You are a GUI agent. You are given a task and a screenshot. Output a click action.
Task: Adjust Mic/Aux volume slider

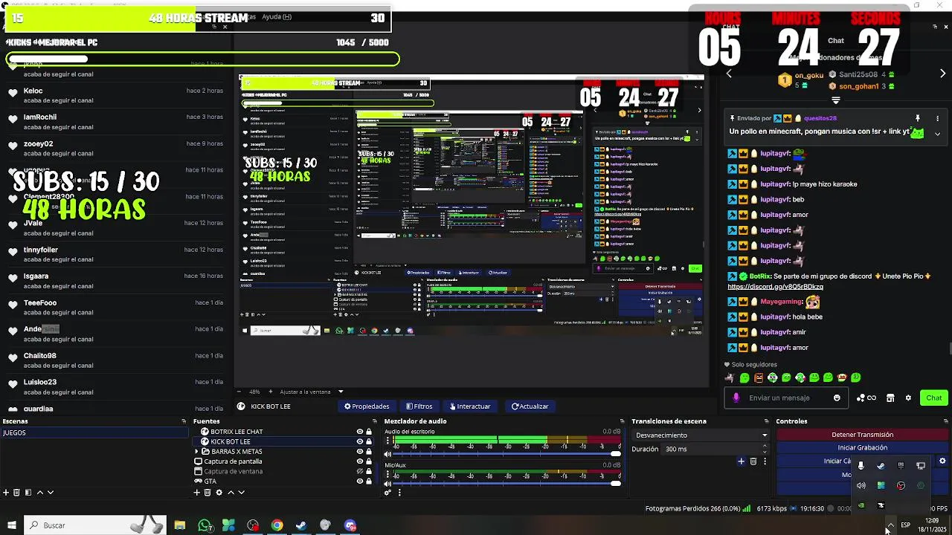pyautogui.click(x=507, y=484)
